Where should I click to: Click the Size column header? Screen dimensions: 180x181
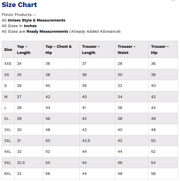coord(8,49)
